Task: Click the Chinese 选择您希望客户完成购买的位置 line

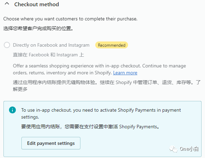Action: (38, 28)
